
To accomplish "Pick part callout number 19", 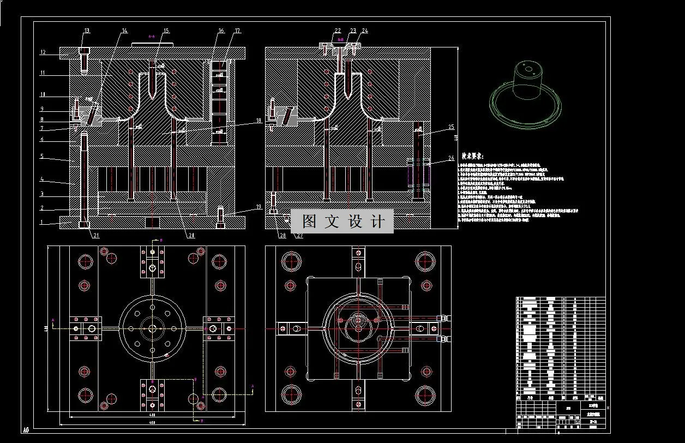I will [259, 207].
